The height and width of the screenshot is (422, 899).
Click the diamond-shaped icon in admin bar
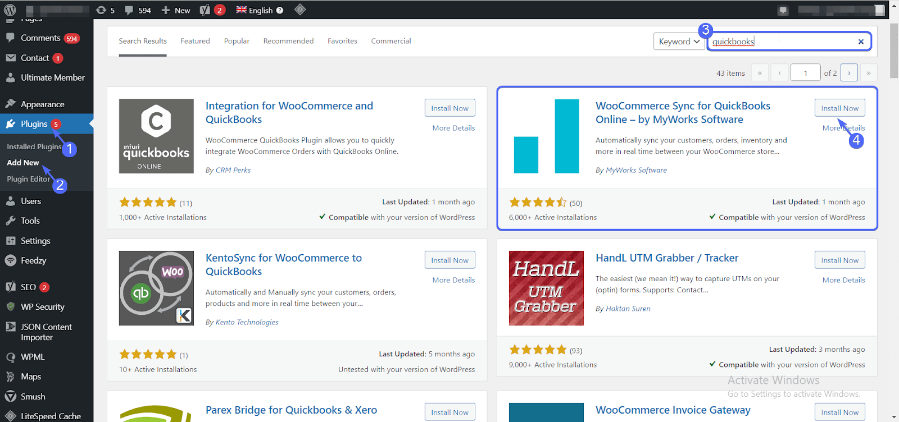click(x=300, y=10)
